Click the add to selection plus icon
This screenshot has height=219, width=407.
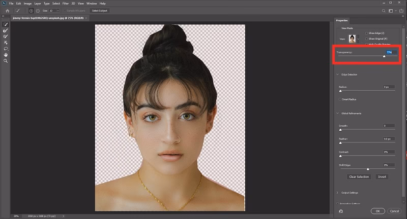pos(32,10)
